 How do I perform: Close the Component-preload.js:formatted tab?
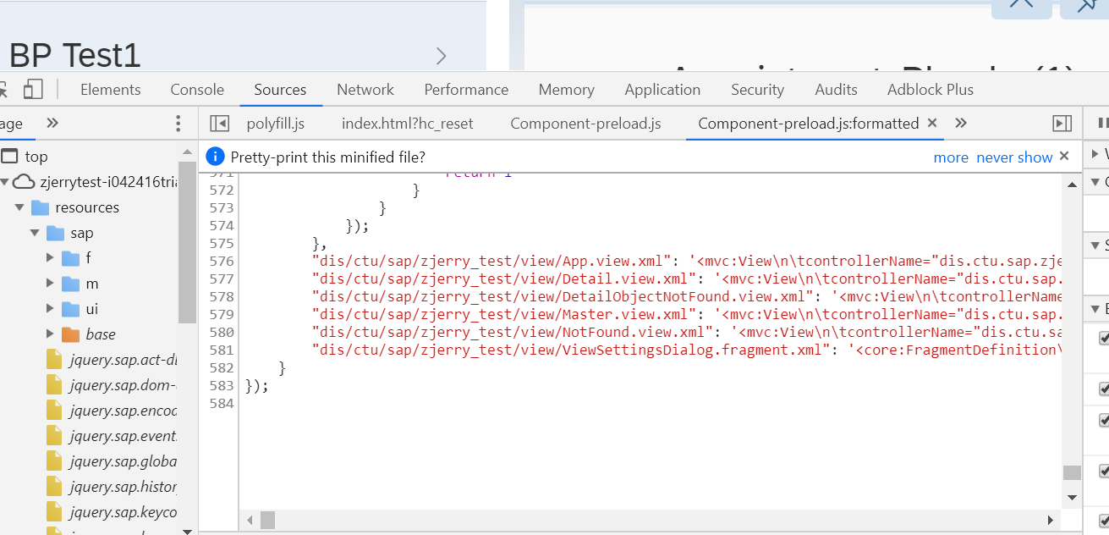point(932,124)
